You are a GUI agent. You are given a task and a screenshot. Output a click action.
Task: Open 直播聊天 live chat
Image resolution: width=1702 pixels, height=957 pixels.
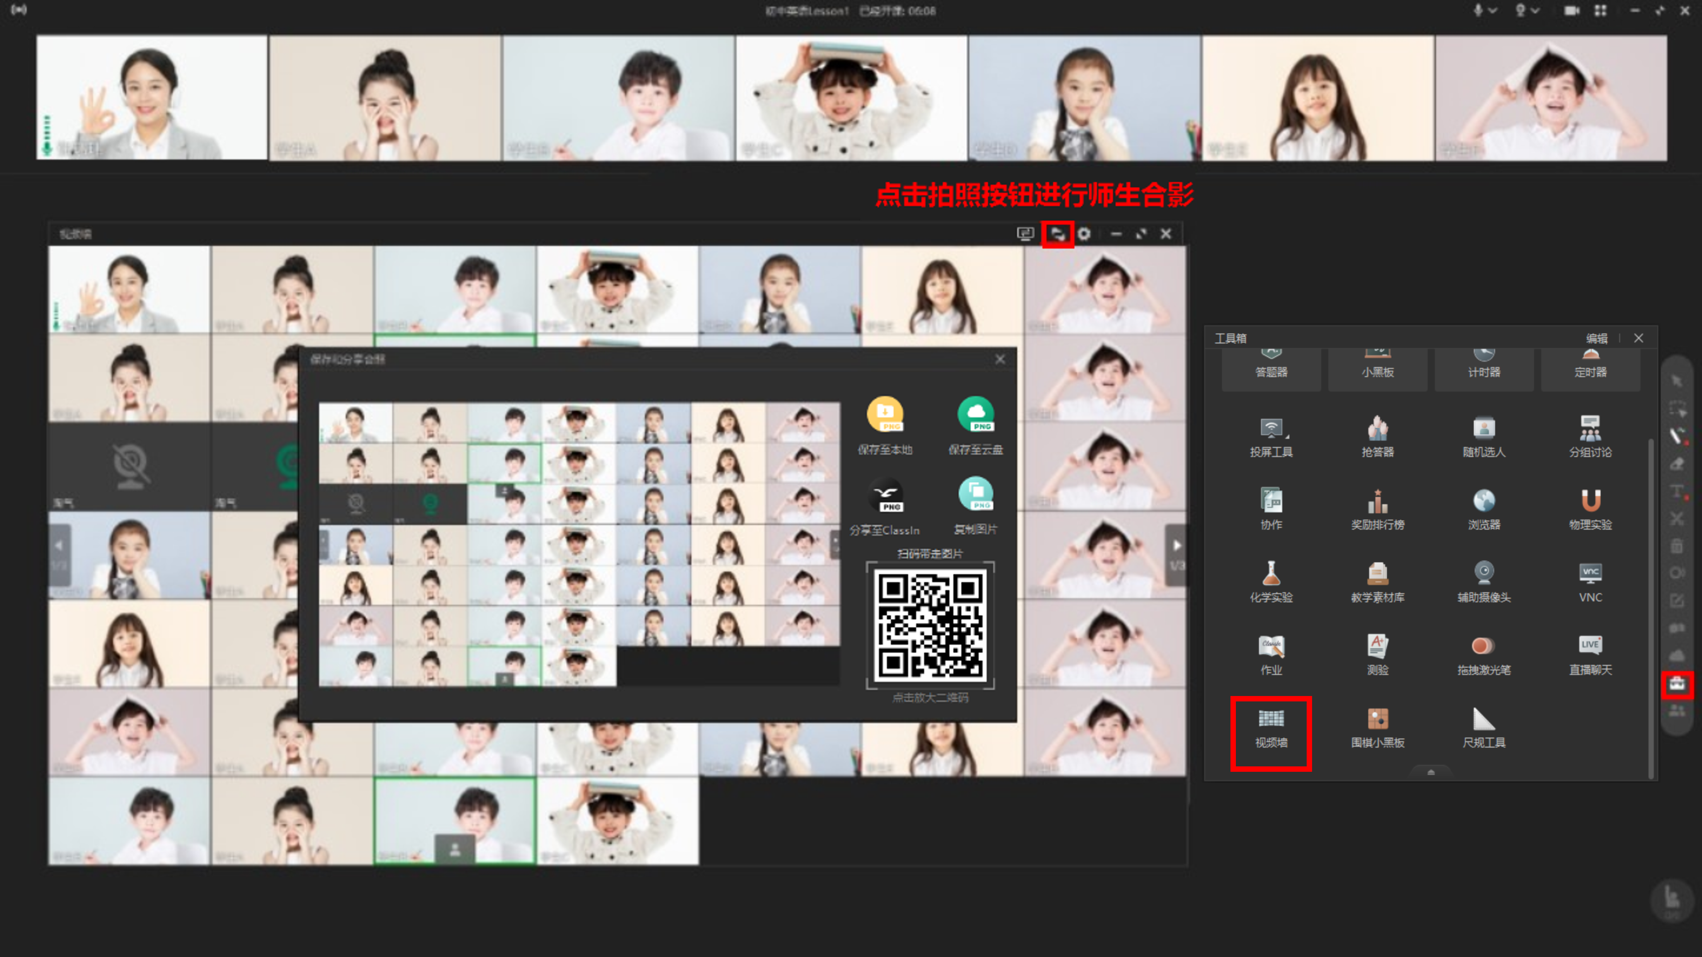click(1590, 655)
